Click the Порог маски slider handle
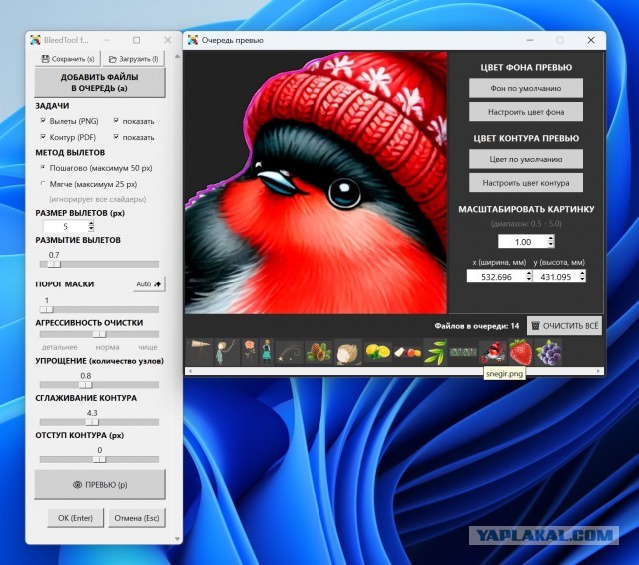This screenshot has height=565, width=639. [x=47, y=310]
